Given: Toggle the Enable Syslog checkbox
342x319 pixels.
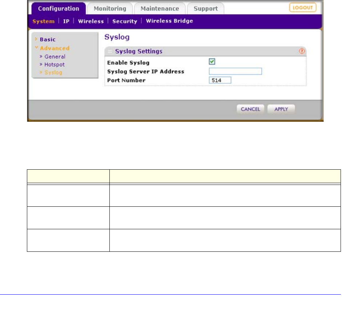Looking at the screenshot, I should pyautogui.click(x=212, y=62).
